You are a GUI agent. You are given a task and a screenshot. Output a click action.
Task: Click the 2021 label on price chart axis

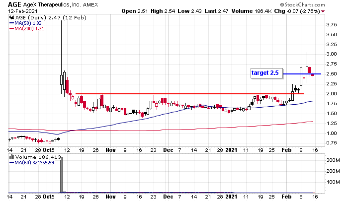coord(231,150)
